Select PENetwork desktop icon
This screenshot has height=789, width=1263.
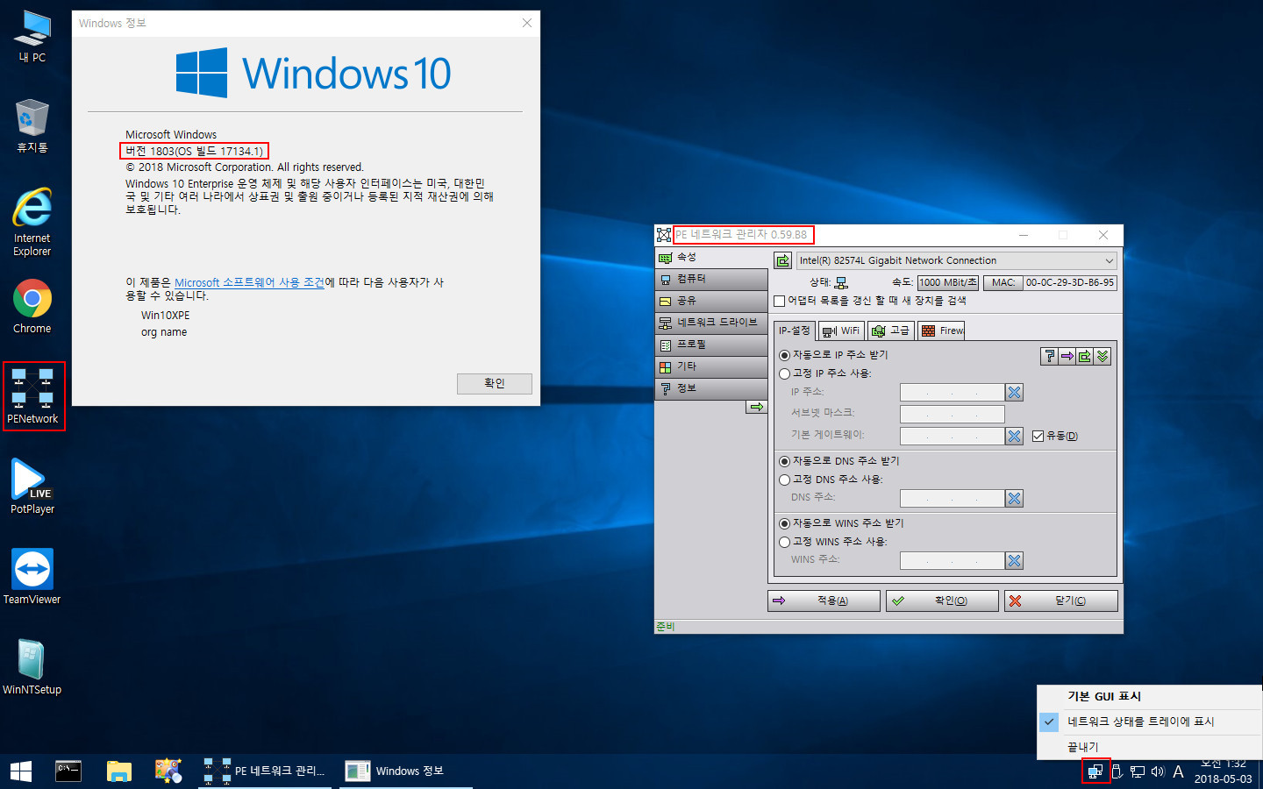[x=32, y=395]
